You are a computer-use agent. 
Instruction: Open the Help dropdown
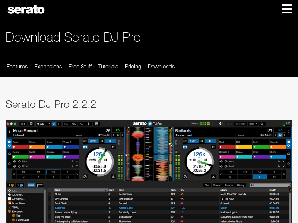point(253,124)
